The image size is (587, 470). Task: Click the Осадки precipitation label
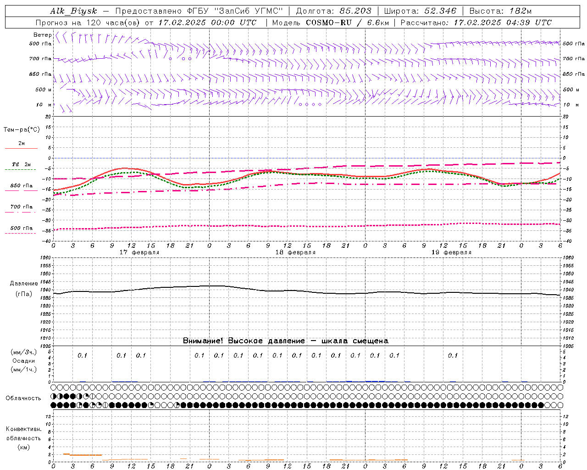point(24,361)
